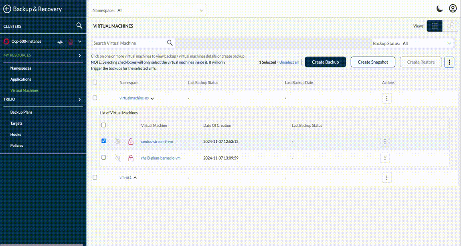Click the clusters search magnifier icon
The image size is (461, 246).
[79, 26]
